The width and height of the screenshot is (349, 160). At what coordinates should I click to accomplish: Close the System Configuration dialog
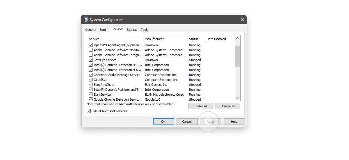[x=242, y=20]
